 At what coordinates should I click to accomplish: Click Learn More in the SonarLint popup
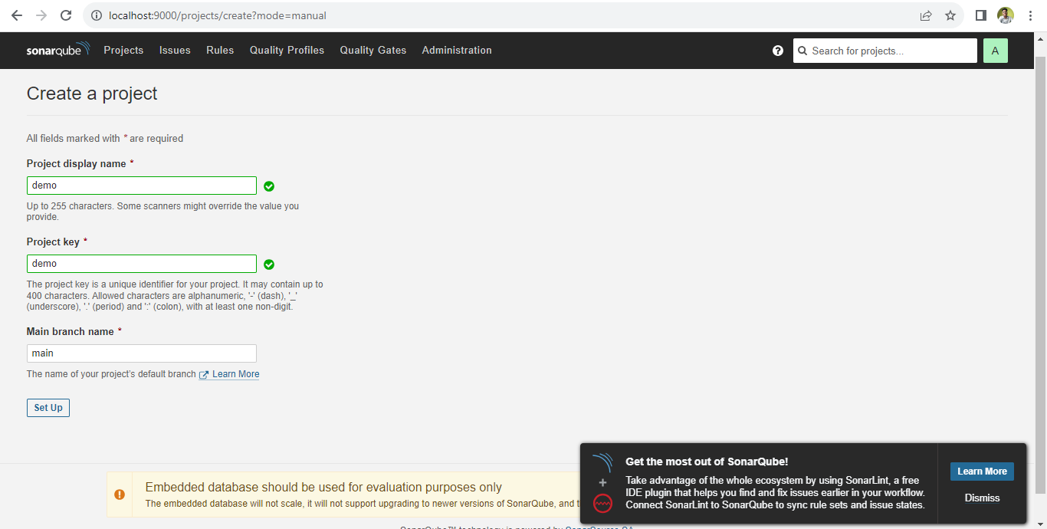982,472
